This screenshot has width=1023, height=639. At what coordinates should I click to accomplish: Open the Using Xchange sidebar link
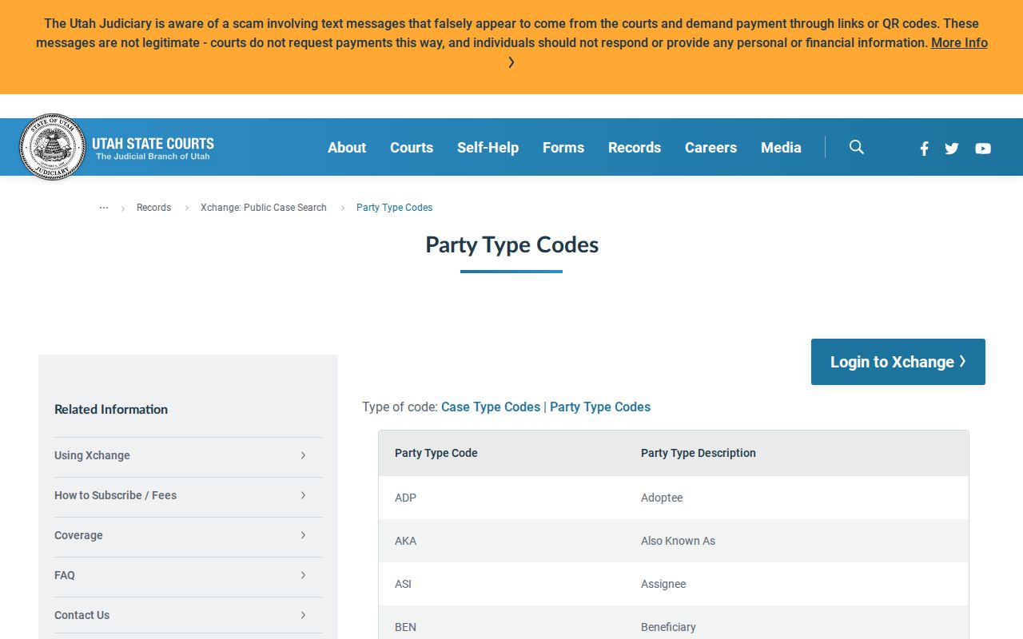pos(92,455)
